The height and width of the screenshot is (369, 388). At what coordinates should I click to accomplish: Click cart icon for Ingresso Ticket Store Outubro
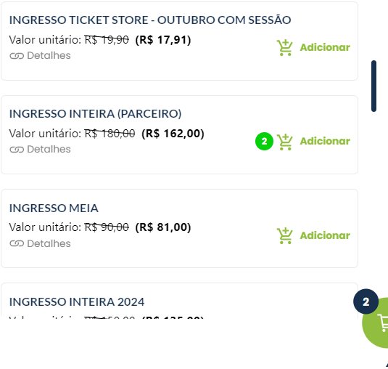(284, 48)
